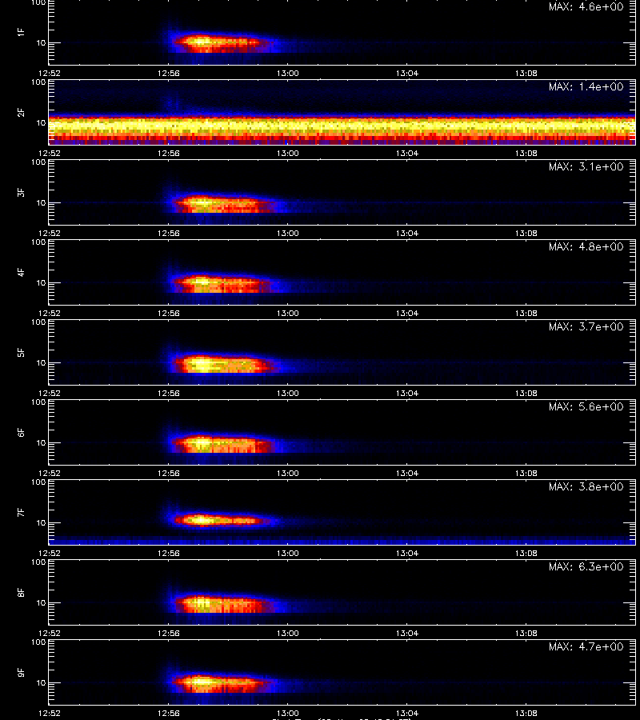
Task: Click the 10 y-axis label of the 2F panel
Action: pos(41,122)
